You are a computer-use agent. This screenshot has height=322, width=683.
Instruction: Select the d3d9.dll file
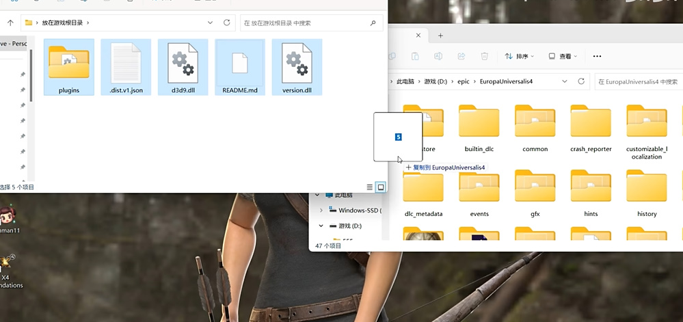[x=183, y=67]
